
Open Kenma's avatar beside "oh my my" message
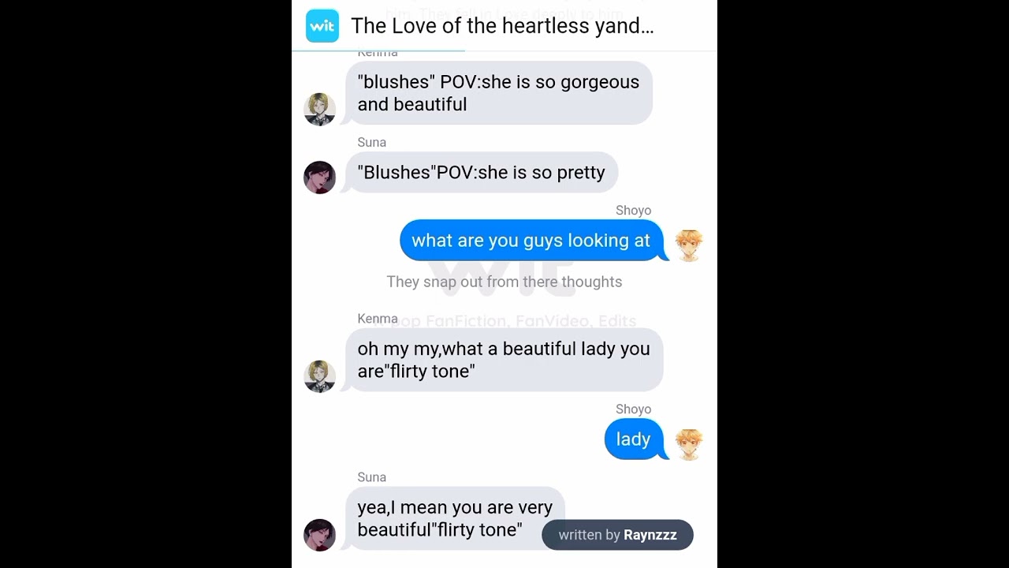pyautogui.click(x=319, y=376)
